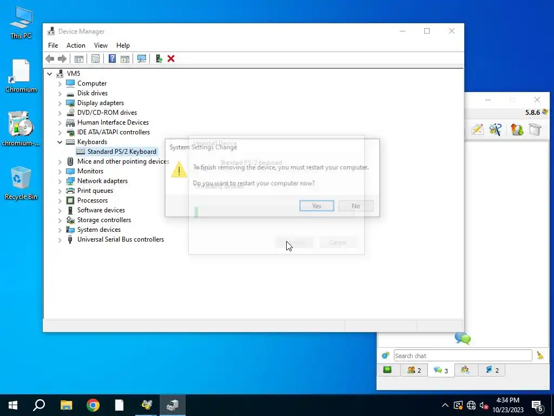The image size is (554, 416).
Task: Select the Storage controllers item
Action: coord(104,220)
